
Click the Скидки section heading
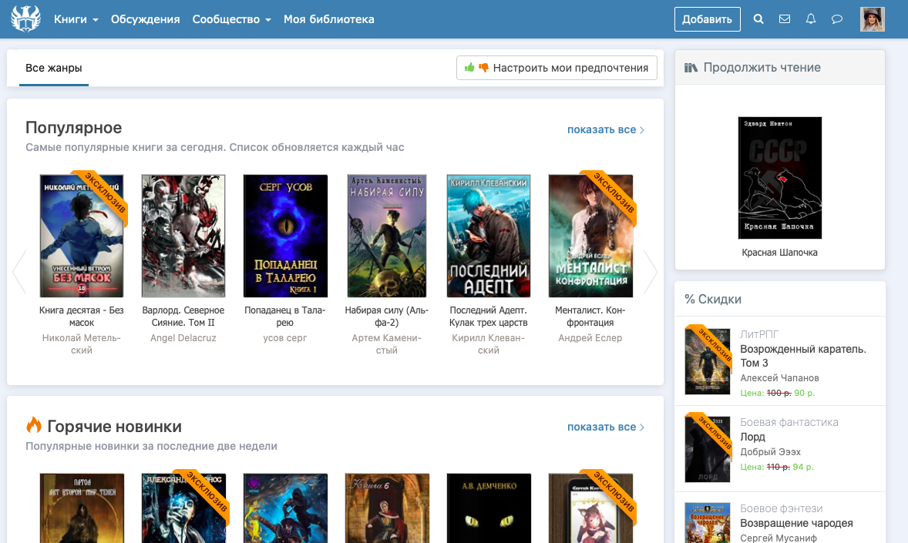pyautogui.click(x=713, y=300)
